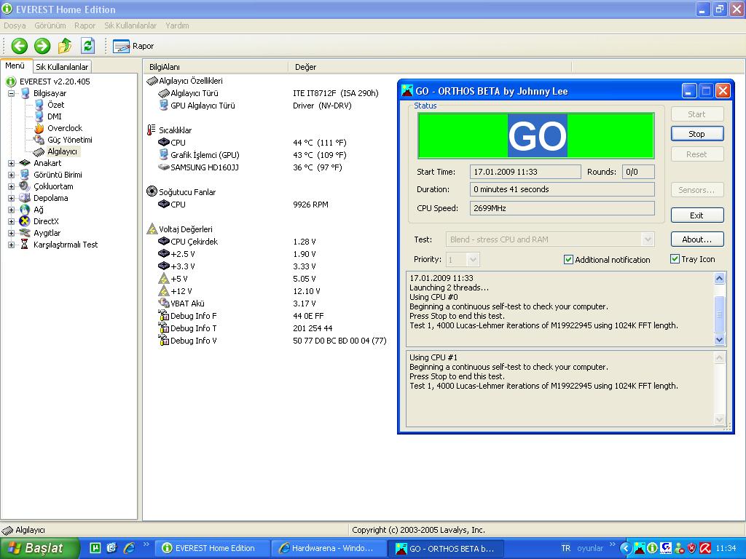Open the Dosya menu
This screenshot has width=746, height=559.
click(15, 25)
